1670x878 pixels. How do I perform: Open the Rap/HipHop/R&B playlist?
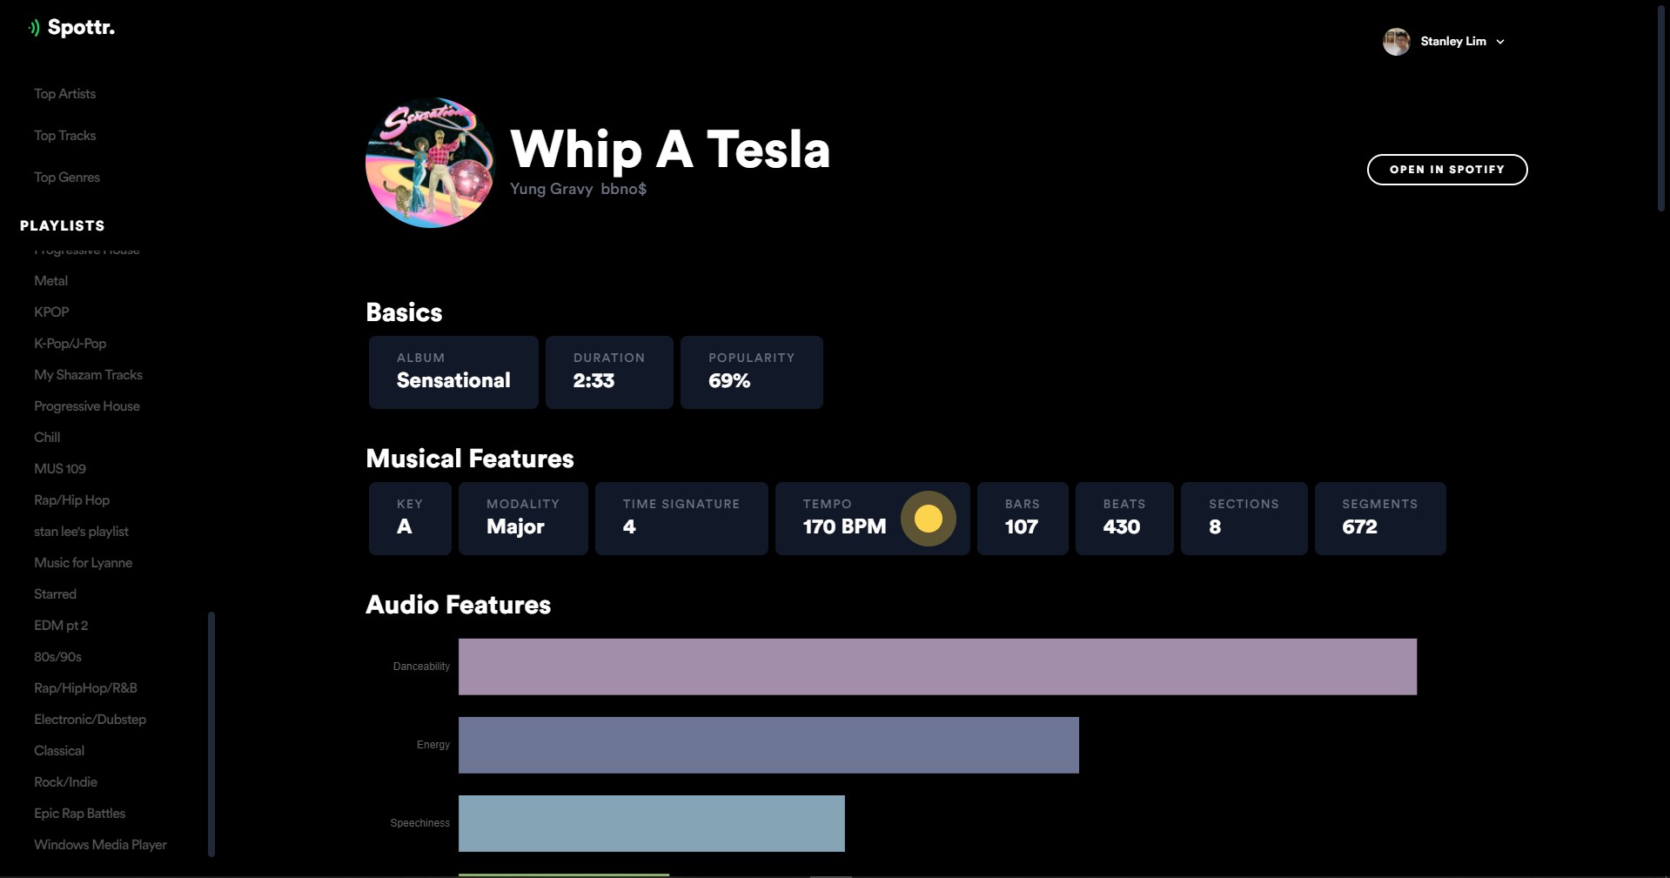[x=85, y=688]
